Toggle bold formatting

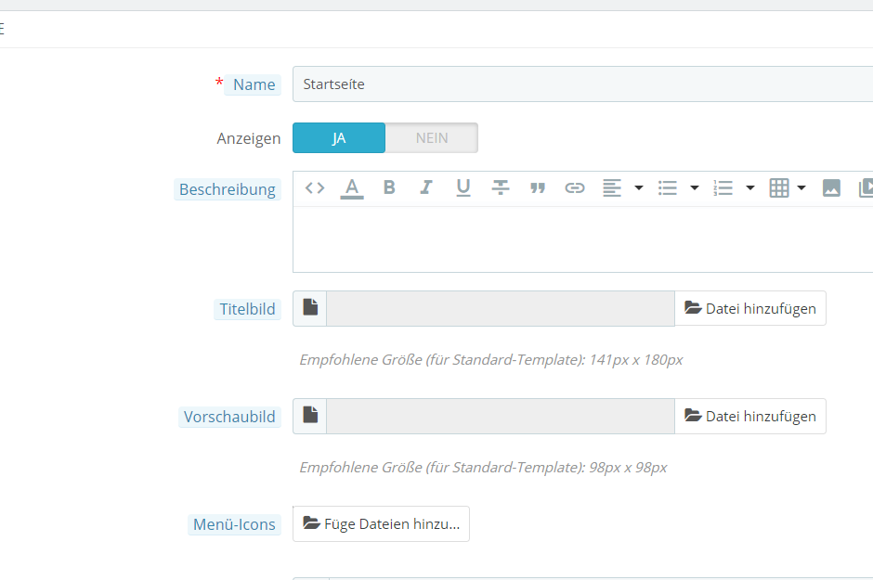pos(389,187)
